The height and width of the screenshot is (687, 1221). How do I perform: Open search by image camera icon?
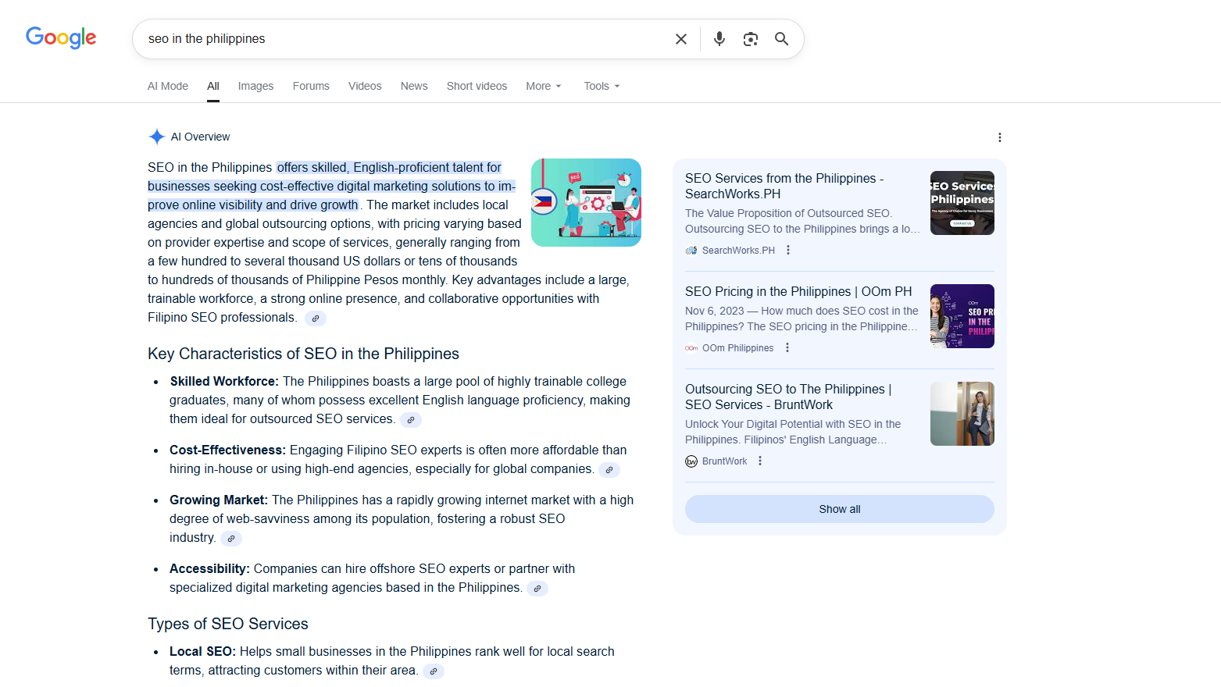751,39
